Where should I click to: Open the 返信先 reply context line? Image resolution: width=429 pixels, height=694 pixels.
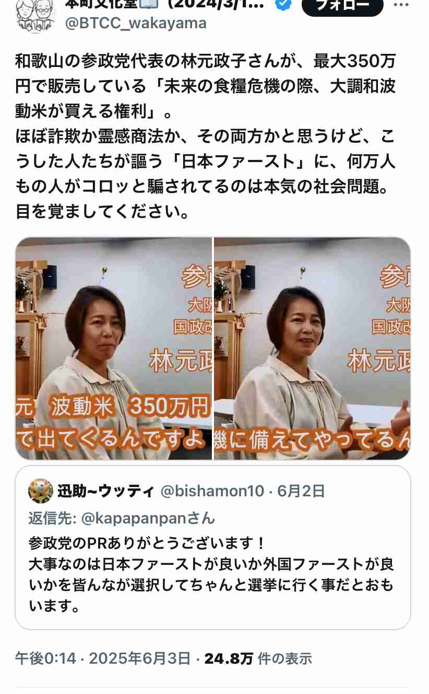point(122,518)
